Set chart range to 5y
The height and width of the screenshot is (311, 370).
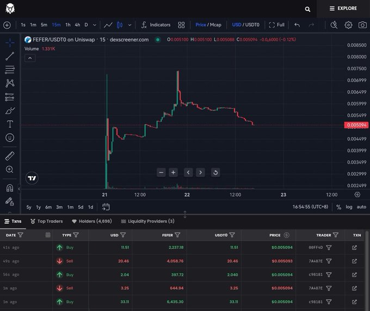pyautogui.click(x=29, y=207)
